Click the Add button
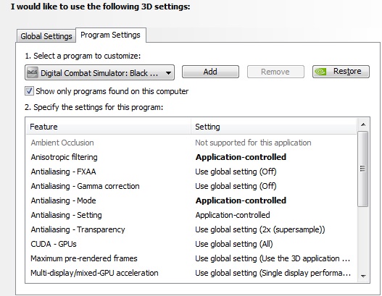Screen dimensions: 382x296 [210, 72]
